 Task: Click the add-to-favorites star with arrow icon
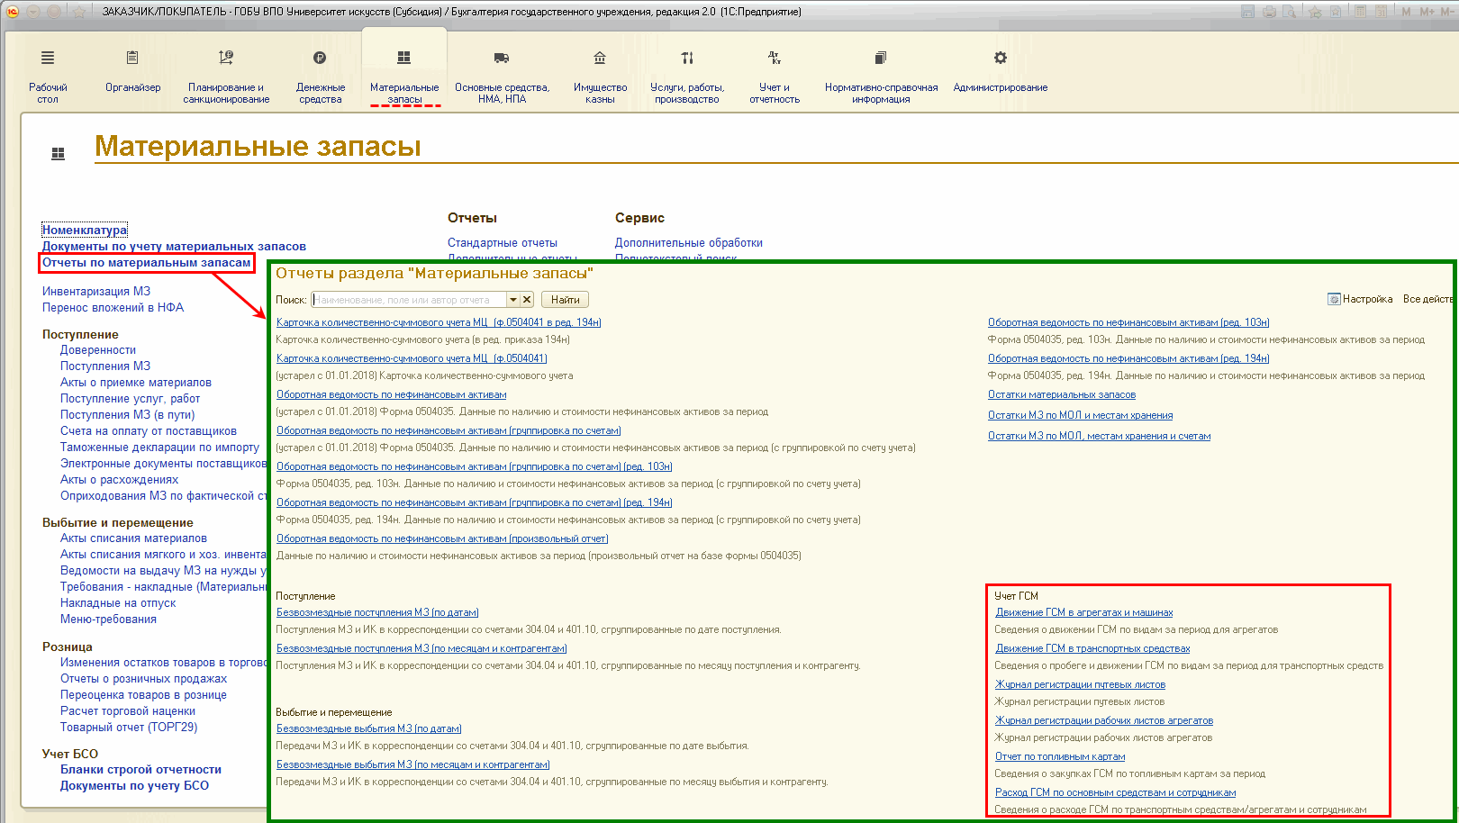click(1315, 12)
